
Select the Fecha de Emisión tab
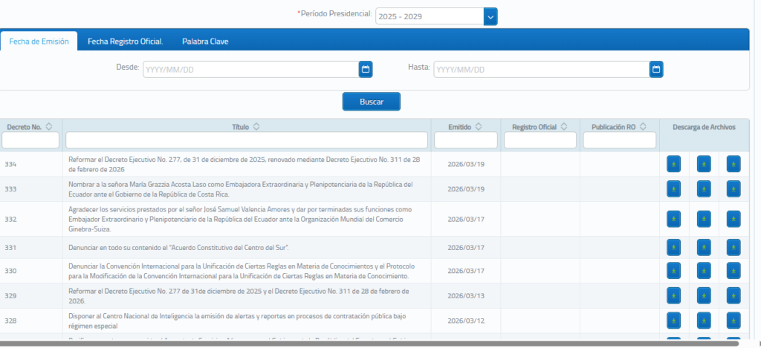[x=39, y=42]
